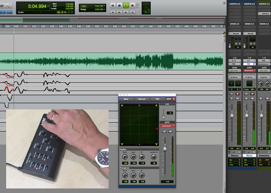Viewport: 271px width, 193px height.
Task: Solo the Mono channel strip
Action: (x=247, y=98)
